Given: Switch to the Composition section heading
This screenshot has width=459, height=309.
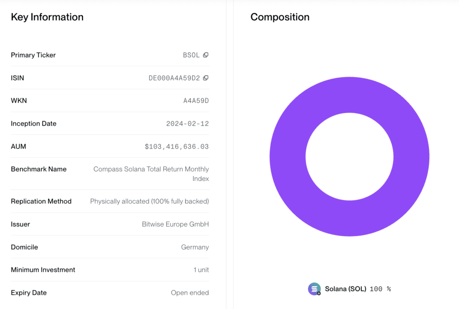Looking at the screenshot, I should coord(280,17).
